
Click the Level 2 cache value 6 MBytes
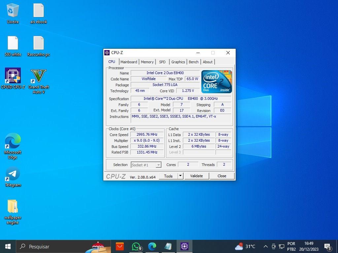pos(199,146)
